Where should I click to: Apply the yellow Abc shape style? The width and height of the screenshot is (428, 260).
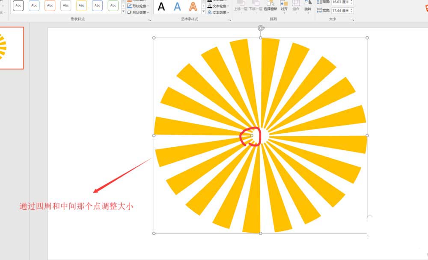[82, 6]
